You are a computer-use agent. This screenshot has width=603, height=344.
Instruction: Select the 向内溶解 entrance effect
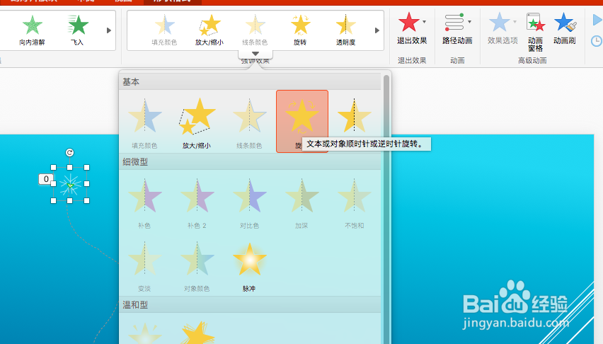click(x=33, y=30)
